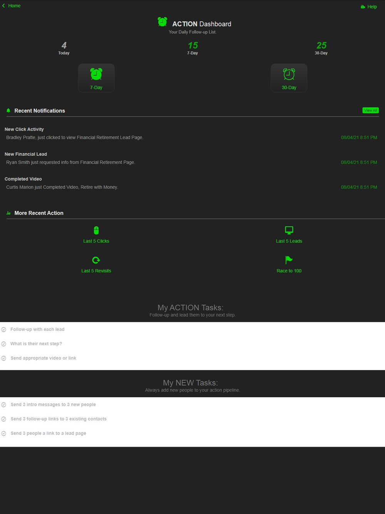The image size is (385, 514).
Task: Check off Send appropriate video or link
Action: (x=4, y=358)
